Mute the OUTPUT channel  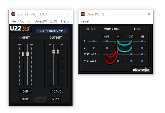pyautogui.click(x=56, y=99)
